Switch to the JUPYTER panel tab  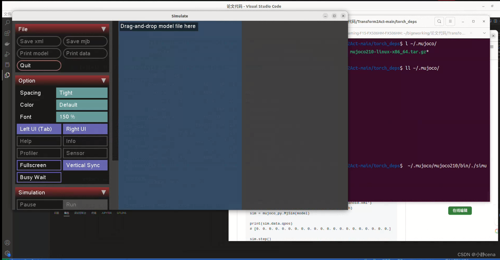tap(107, 213)
